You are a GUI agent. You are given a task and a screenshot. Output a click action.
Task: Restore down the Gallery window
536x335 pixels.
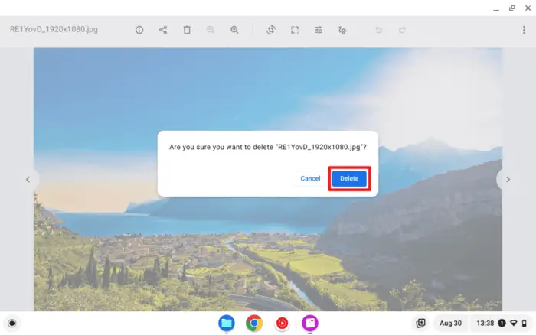[512, 8]
